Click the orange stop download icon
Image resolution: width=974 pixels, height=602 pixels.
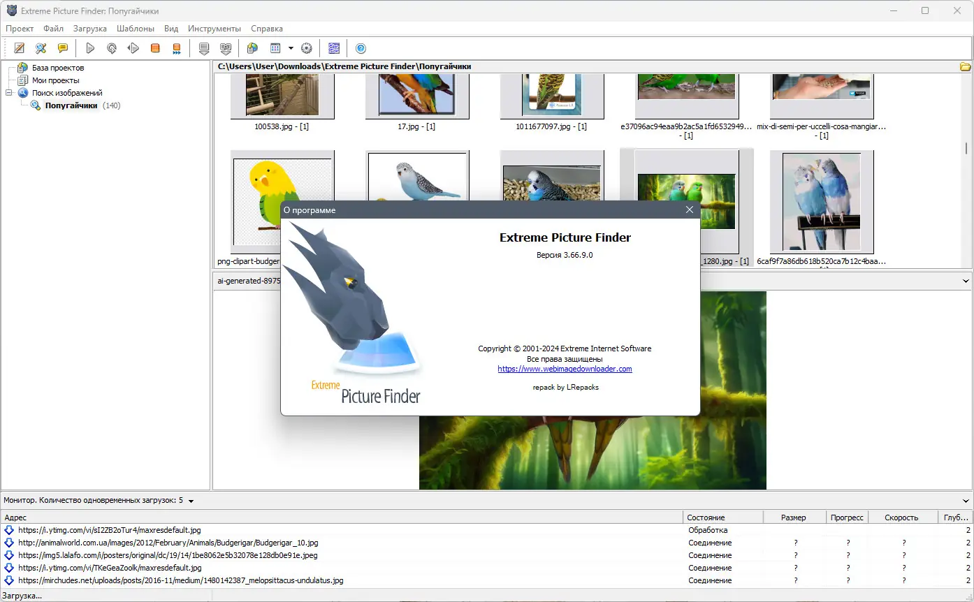coord(155,48)
